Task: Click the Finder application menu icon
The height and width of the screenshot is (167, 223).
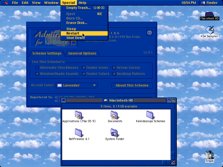Action: 203,3
